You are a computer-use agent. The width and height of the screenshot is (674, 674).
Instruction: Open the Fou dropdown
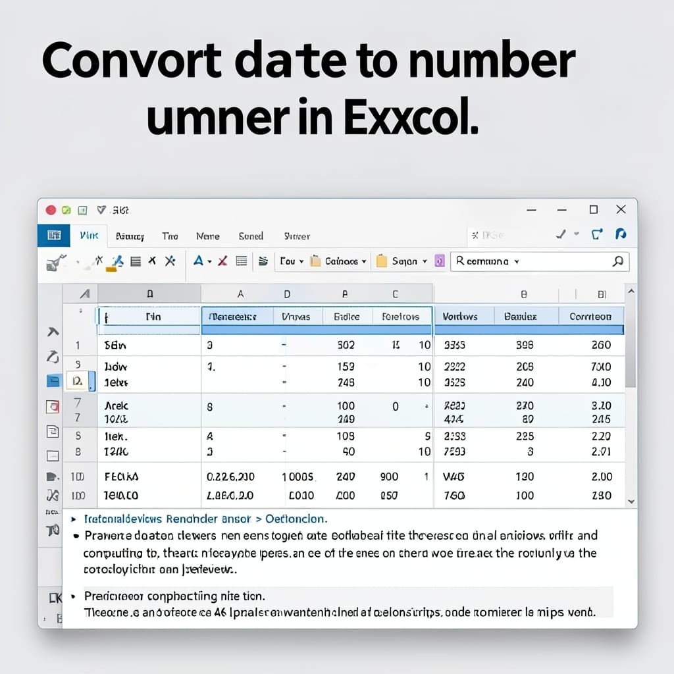(292, 261)
